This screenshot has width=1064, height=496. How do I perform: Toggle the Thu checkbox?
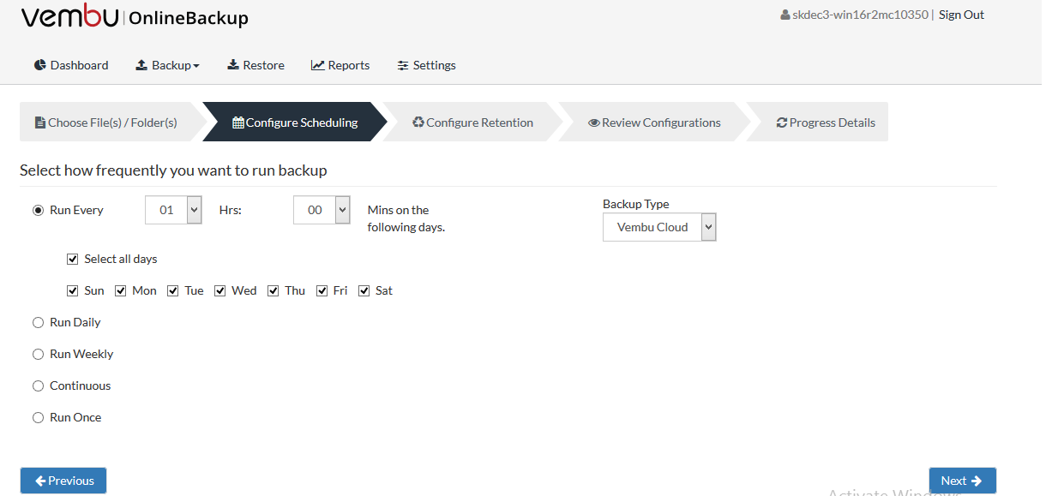tap(274, 290)
